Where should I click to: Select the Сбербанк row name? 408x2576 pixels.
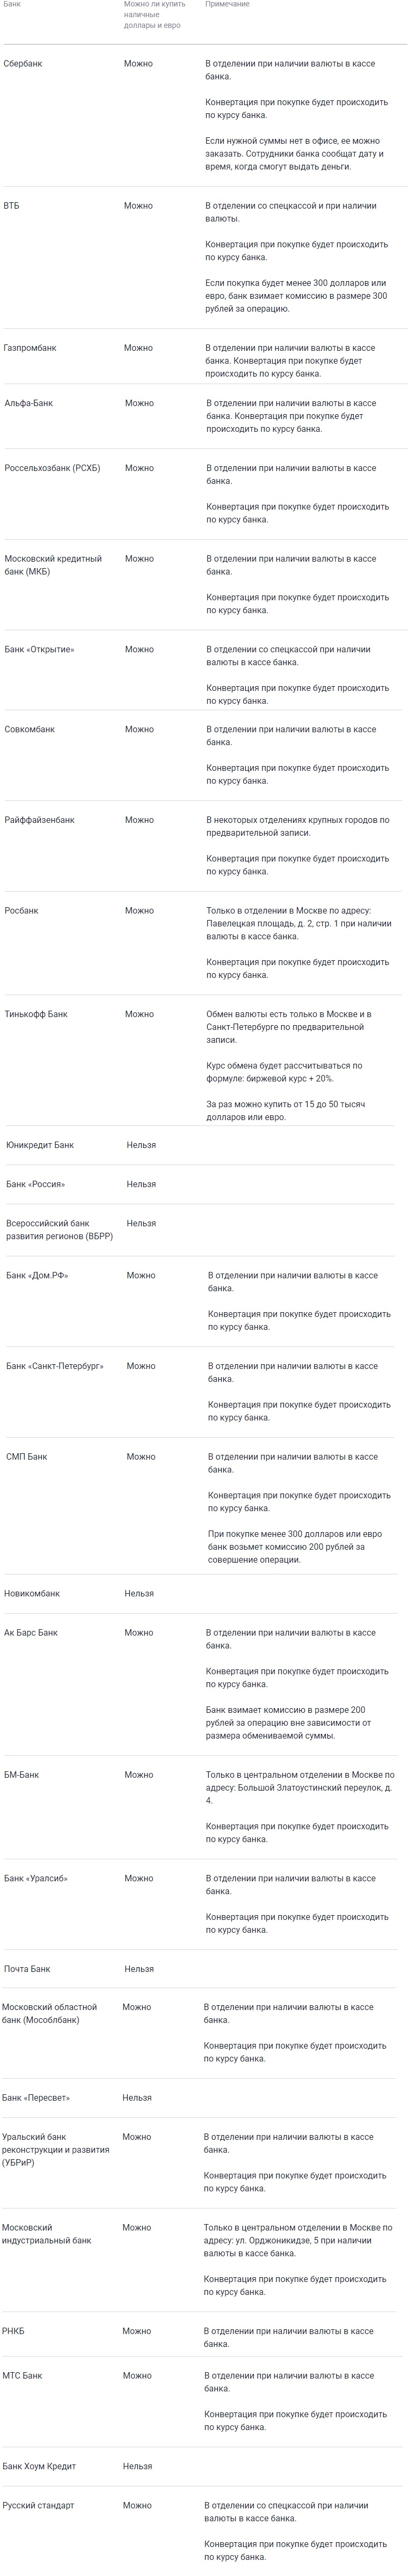click(23, 64)
